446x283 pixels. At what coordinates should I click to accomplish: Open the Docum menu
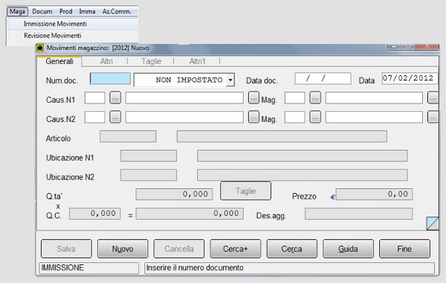pyautogui.click(x=42, y=12)
